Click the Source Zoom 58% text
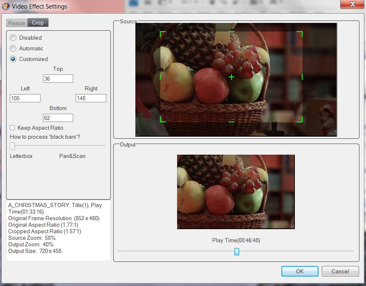The width and height of the screenshot is (366, 286). click(32, 238)
